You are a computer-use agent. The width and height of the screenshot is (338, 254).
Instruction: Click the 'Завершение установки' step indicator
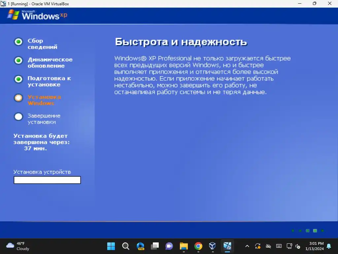(x=18, y=117)
